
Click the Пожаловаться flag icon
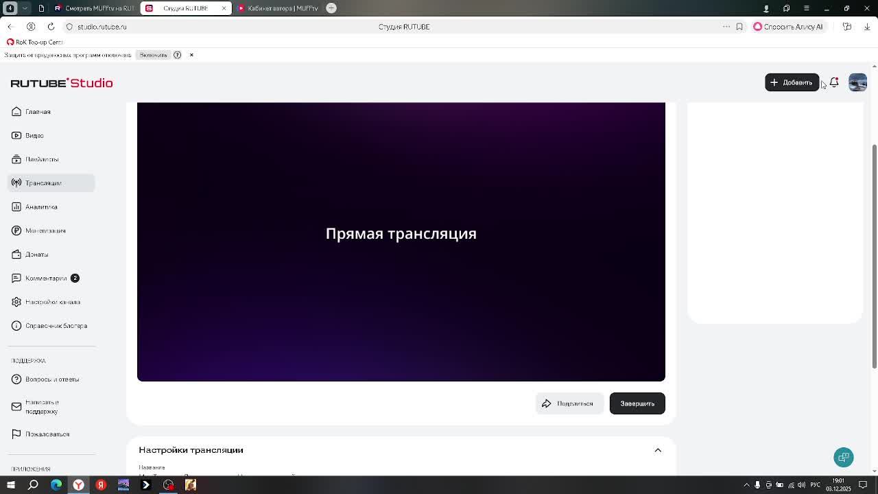pyautogui.click(x=16, y=434)
